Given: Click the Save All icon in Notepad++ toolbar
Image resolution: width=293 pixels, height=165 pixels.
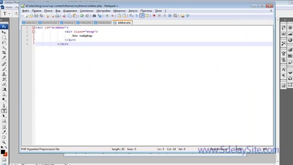Looking at the screenshot, I should click(x=41, y=16).
